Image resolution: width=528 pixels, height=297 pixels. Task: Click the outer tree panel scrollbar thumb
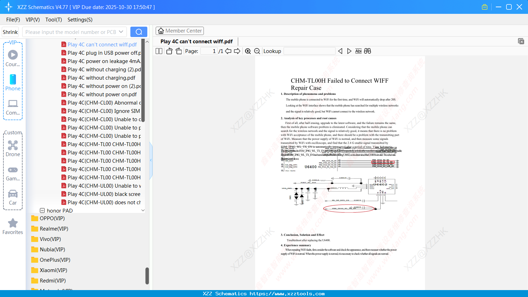click(x=147, y=276)
